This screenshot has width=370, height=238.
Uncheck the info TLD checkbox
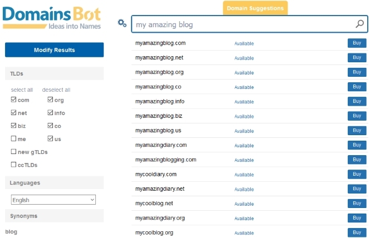pyautogui.click(x=50, y=112)
